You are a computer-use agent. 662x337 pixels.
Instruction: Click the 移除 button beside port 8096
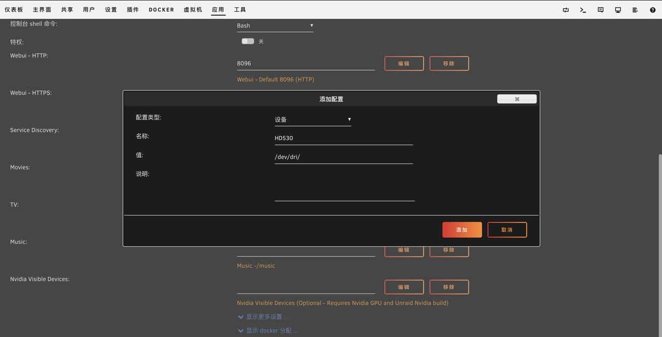coord(449,63)
